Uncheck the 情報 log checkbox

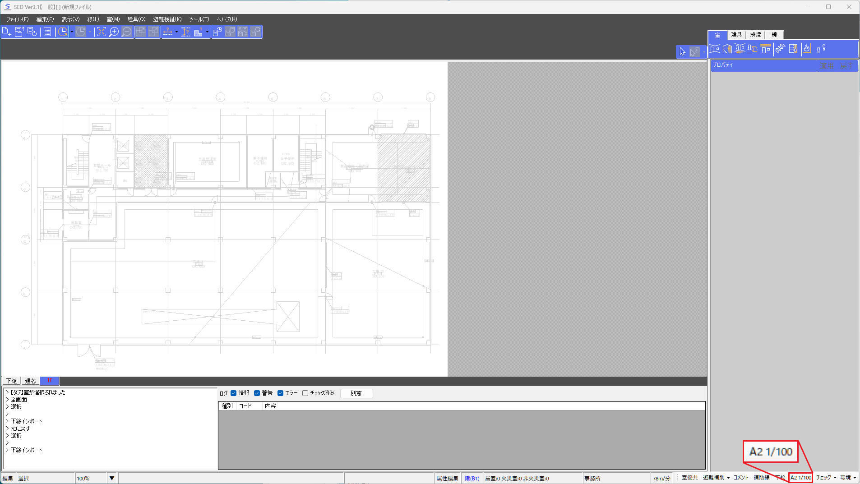pos(233,393)
